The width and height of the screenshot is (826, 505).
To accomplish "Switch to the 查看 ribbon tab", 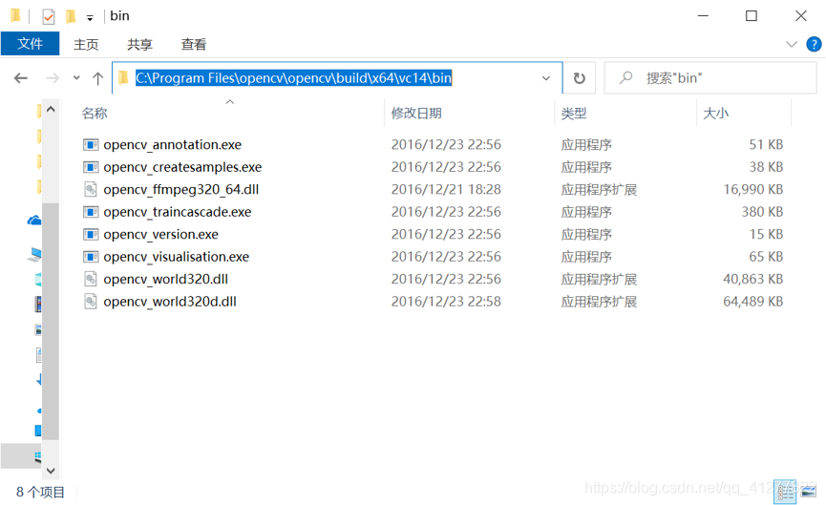I will point(193,44).
